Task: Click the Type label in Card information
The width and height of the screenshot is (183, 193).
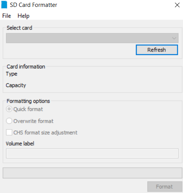Action: pyautogui.click(x=11, y=74)
